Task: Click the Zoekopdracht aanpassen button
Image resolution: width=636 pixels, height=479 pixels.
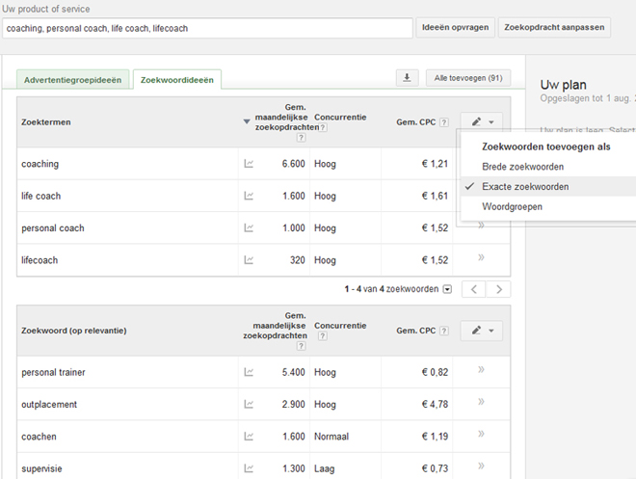Action: tap(554, 28)
